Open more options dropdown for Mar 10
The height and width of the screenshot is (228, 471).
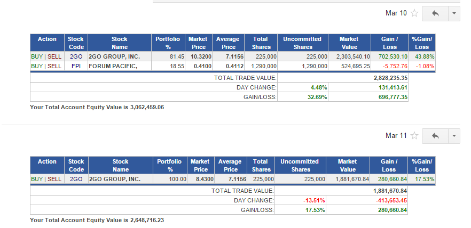point(454,13)
